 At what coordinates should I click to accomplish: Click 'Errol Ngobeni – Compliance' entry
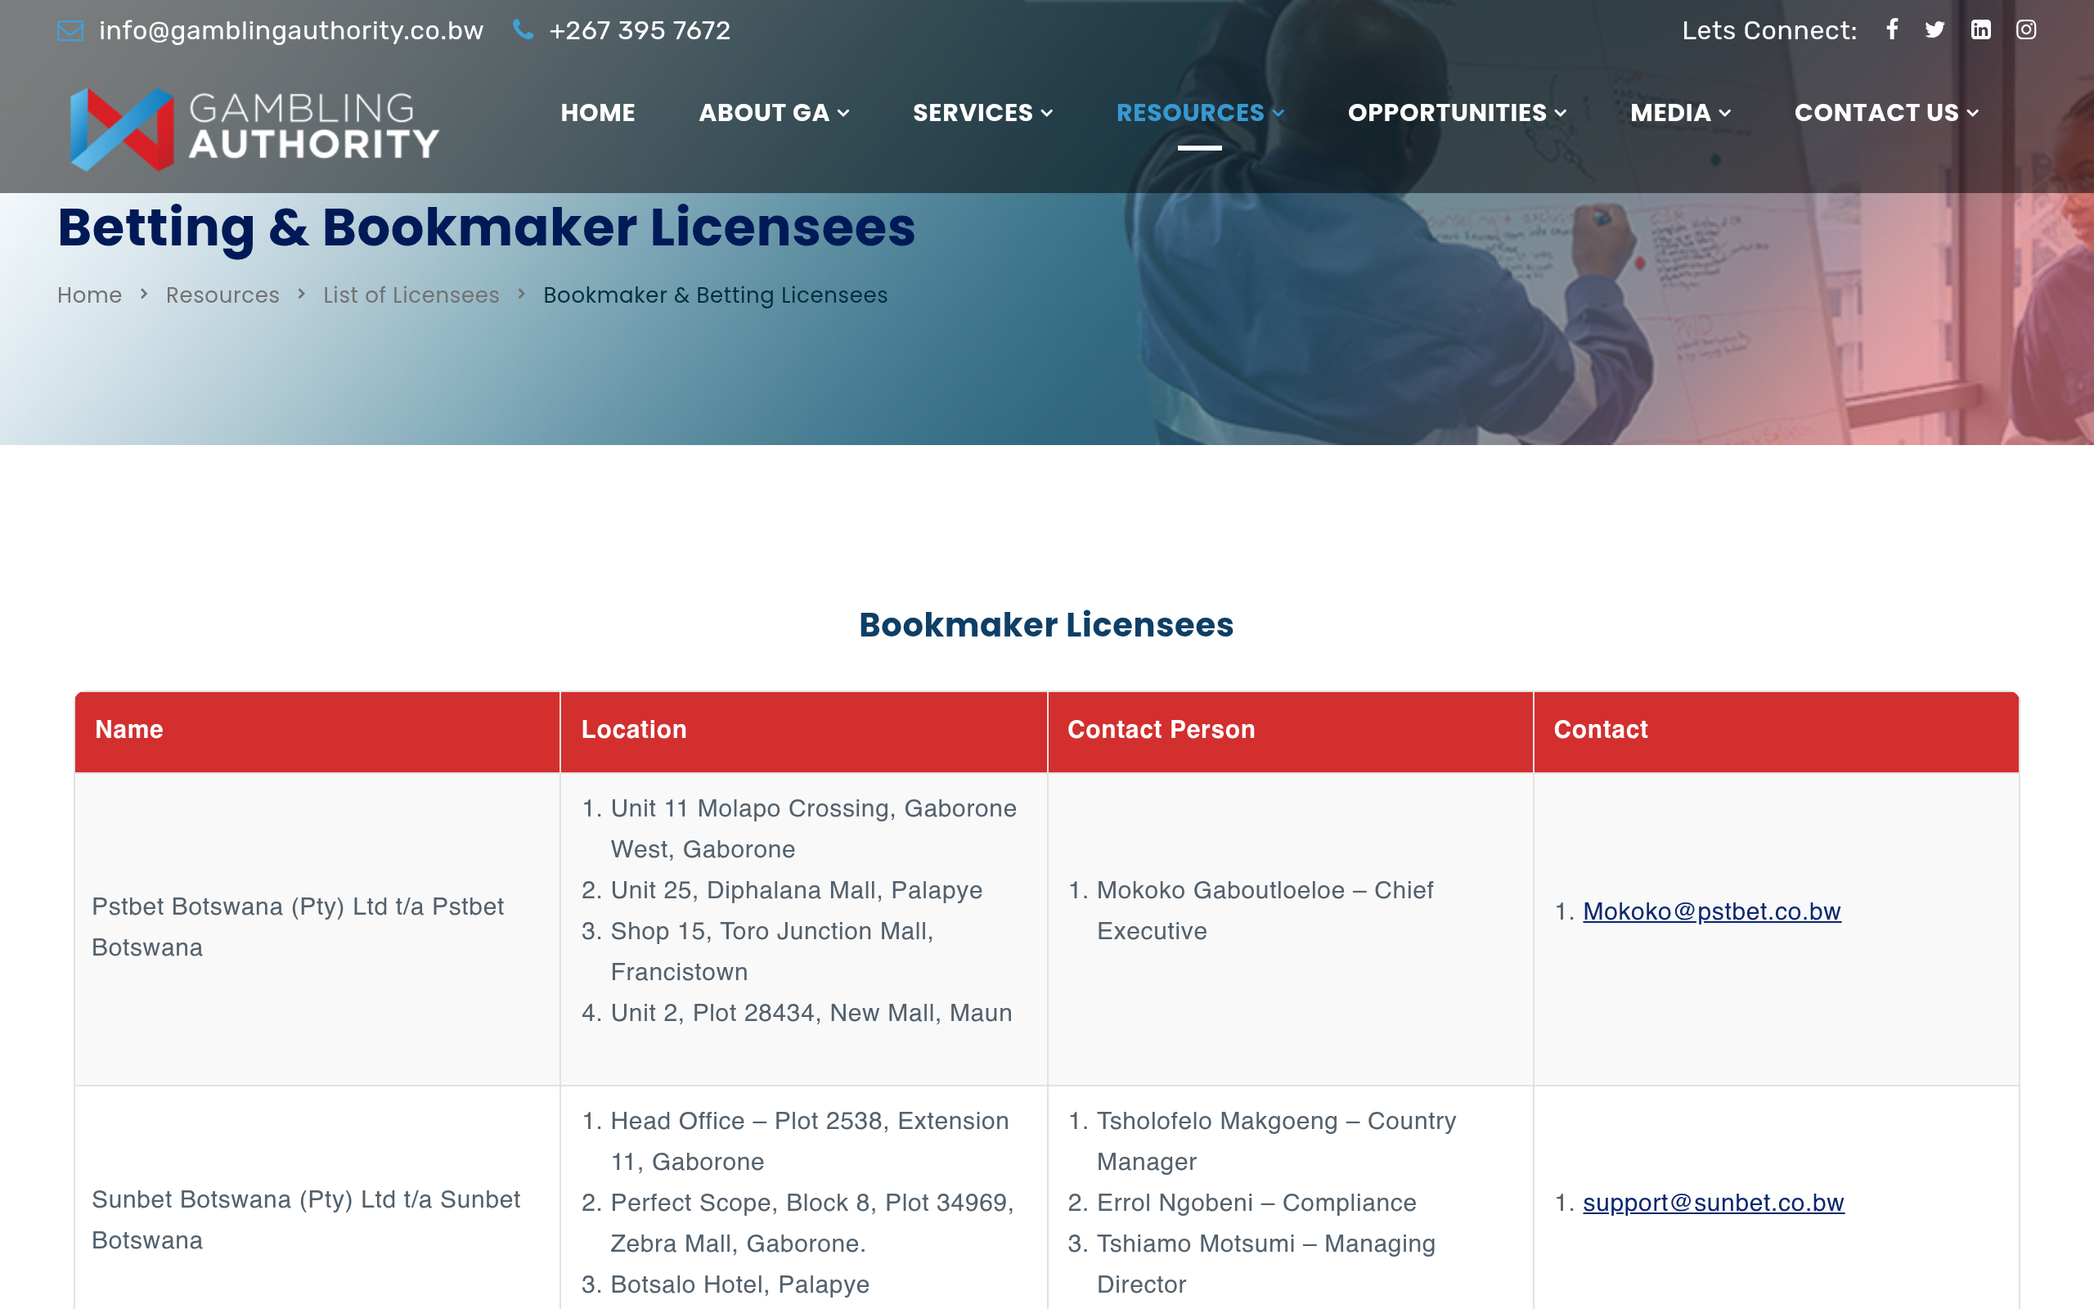coord(1256,1202)
